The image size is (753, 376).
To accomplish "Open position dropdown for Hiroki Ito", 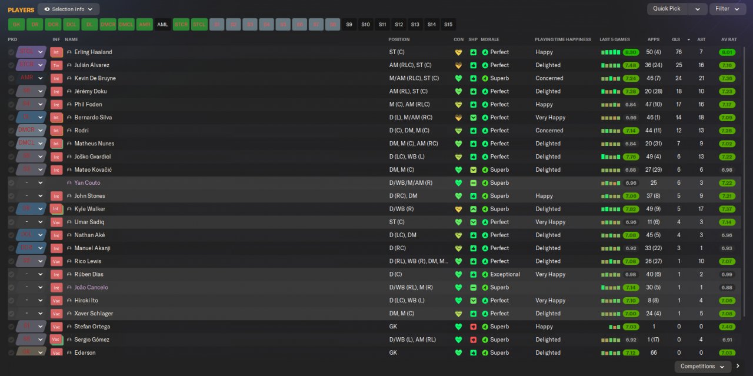I will (x=31, y=300).
